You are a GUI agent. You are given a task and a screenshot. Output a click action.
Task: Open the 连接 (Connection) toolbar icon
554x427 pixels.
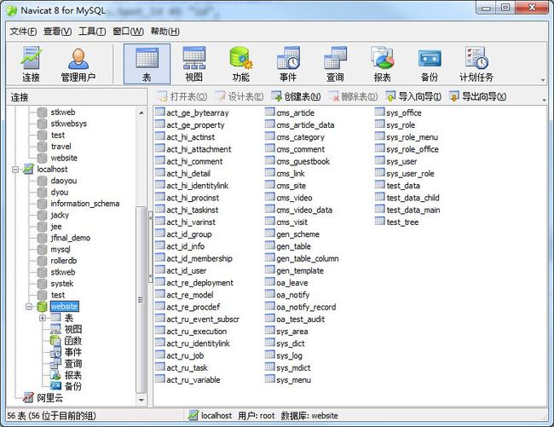31,64
